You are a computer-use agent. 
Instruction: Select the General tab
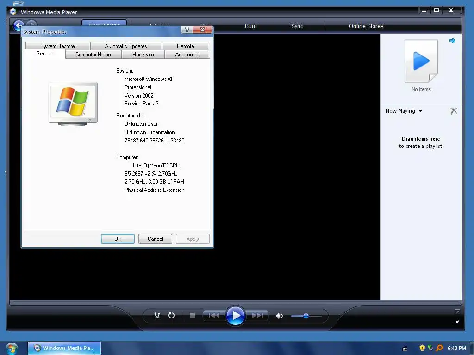click(x=45, y=54)
